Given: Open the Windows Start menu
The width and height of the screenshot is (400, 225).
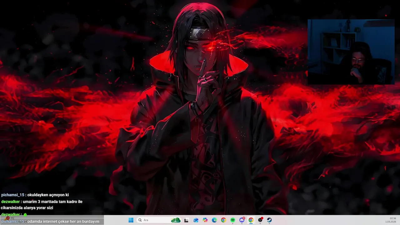Looking at the screenshot, I should [x=131, y=220].
